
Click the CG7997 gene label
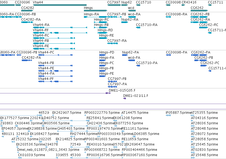tap(114, 2)
